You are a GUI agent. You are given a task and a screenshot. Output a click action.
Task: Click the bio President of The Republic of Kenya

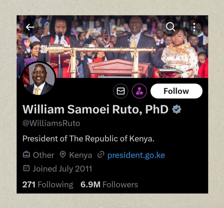click(88, 138)
